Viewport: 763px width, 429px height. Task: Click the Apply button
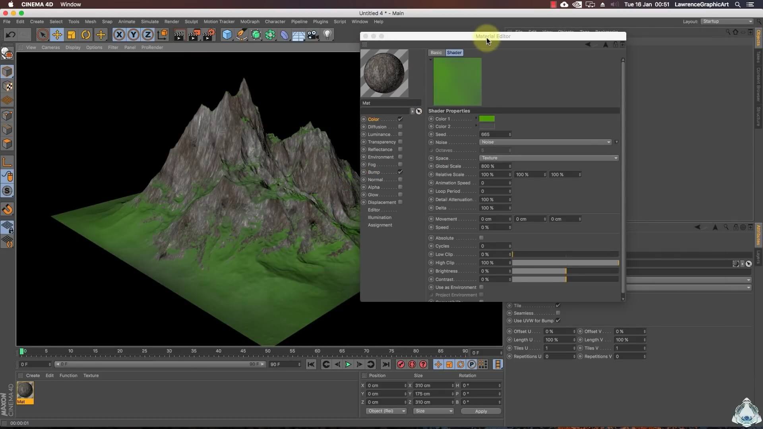click(481, 411)
